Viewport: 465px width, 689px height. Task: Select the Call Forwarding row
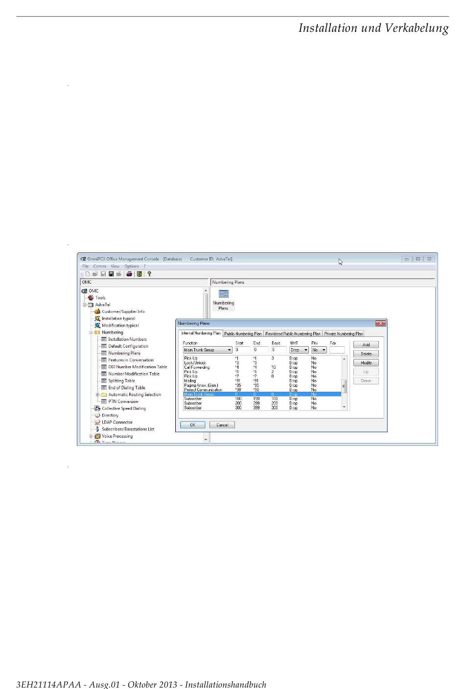tap(262, 368)
